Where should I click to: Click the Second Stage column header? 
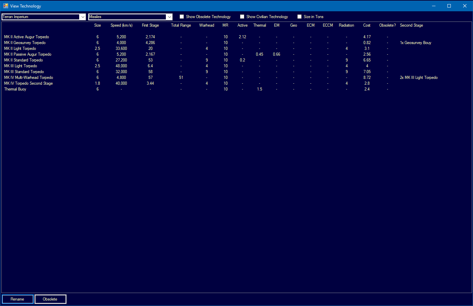click(412, 25)
